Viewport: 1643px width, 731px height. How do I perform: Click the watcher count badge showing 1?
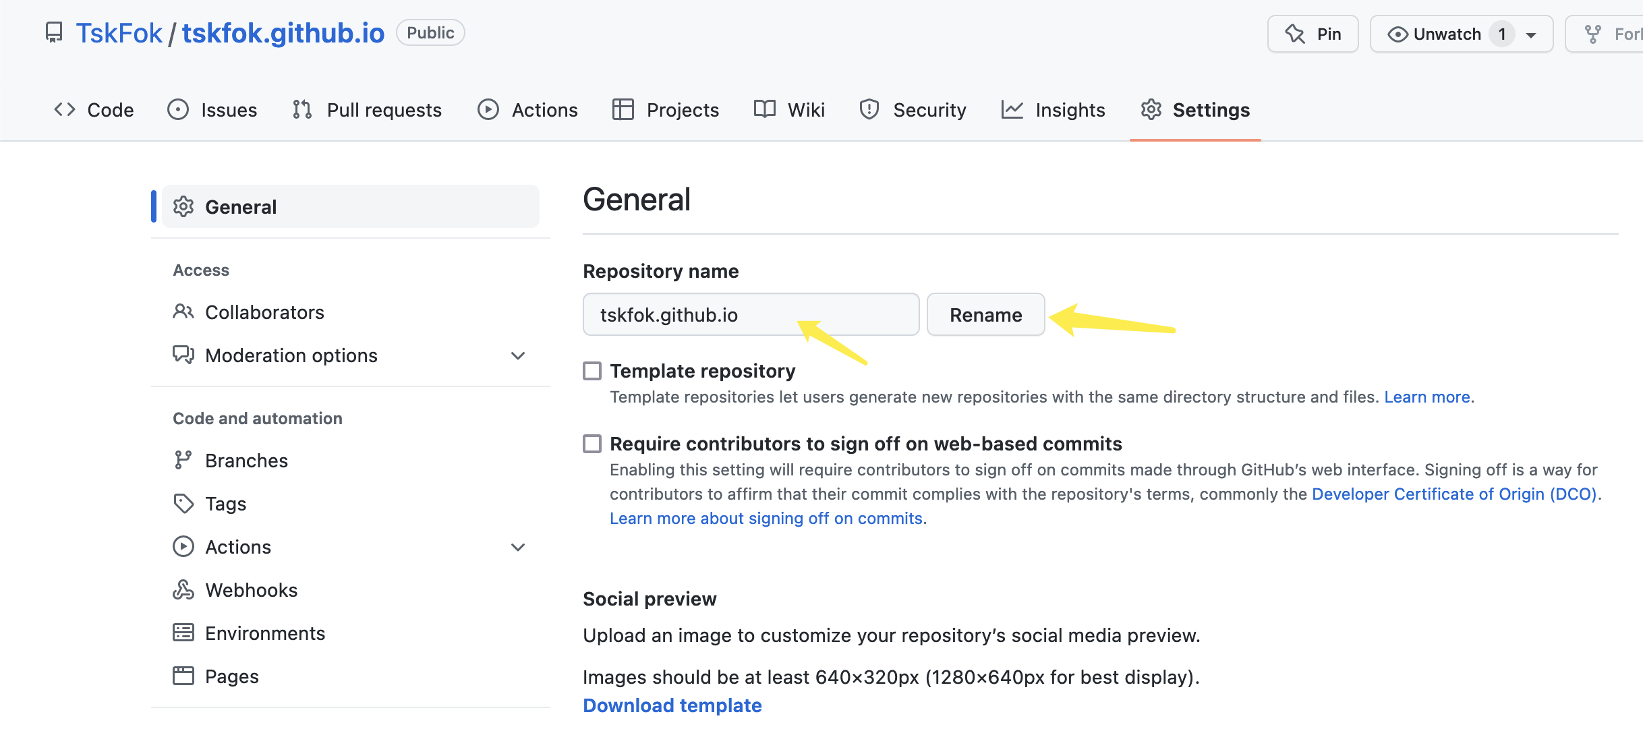pyautogui.click(x=1502, y=34)
